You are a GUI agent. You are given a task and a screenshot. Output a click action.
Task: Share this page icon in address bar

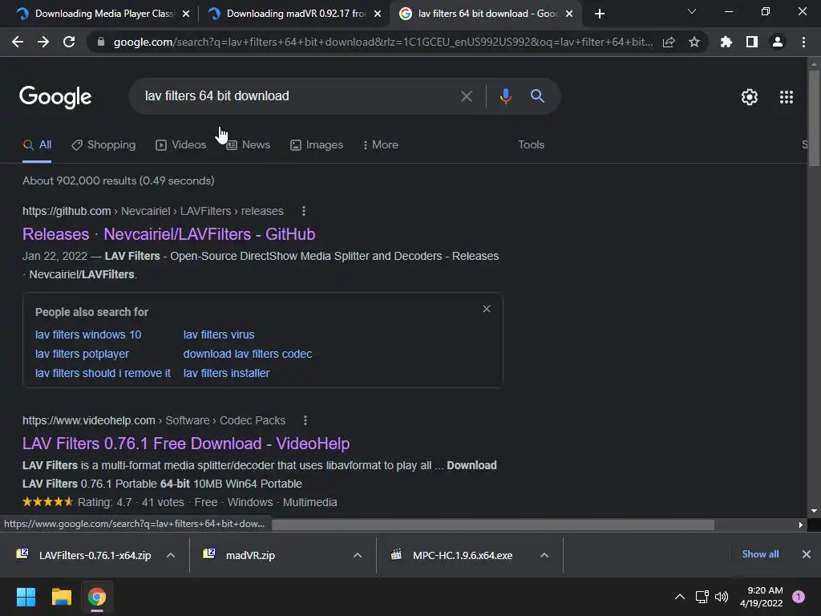(669, 42)
